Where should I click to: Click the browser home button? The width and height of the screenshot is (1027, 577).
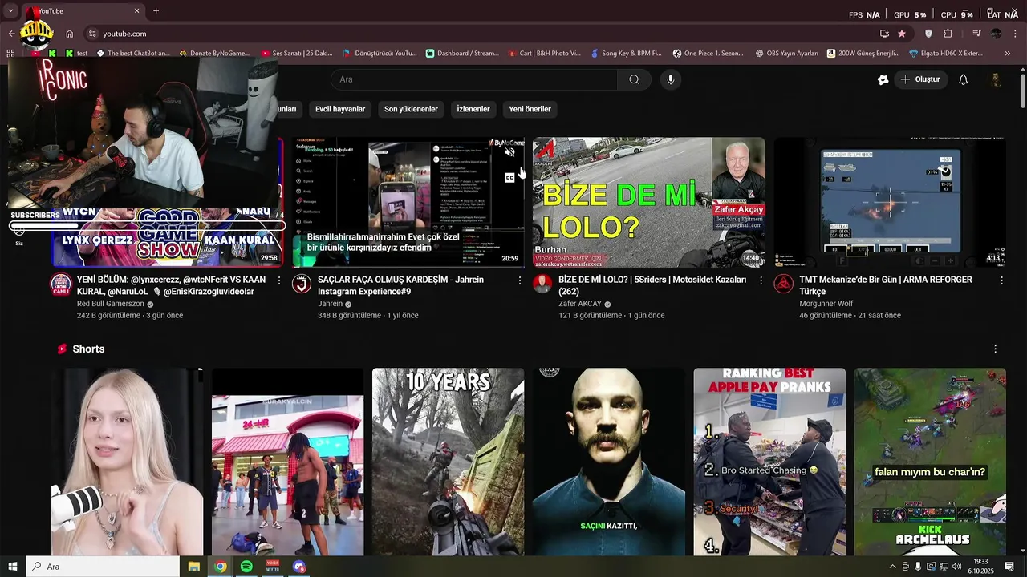pos(70,34)
